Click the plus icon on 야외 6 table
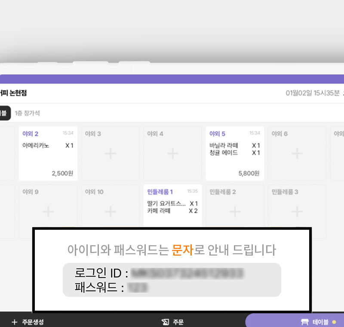This screenshot has height=327, width=344. pos(297,153)
